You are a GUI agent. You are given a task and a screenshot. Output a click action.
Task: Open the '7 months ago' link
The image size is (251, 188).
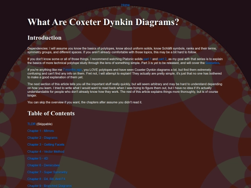tap(72, 70)
